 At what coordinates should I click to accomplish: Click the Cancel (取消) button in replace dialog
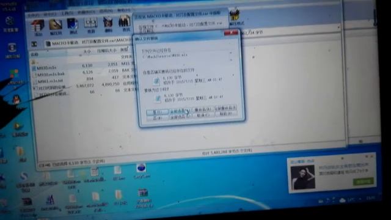point(203,116)
